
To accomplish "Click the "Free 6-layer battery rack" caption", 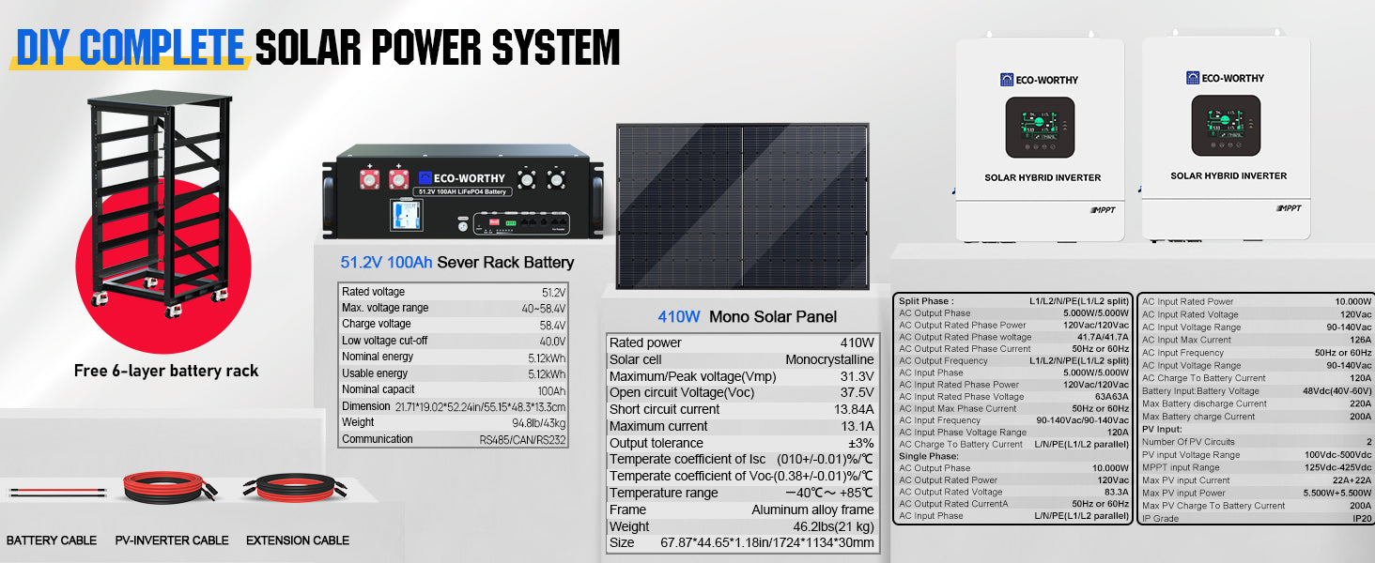I will point(166,371).
